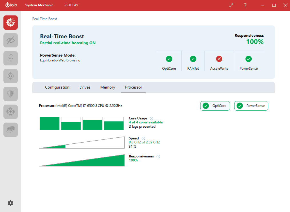290x212 pixels.
Task: Click the PowerSense button on the Processor panel
Action: click(251, 106)
